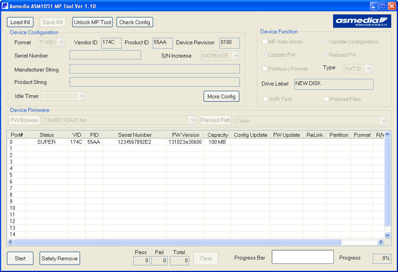The image size is (398, 272).
Task: Toggle the Update FW checkbox
Action: [265, 54]
